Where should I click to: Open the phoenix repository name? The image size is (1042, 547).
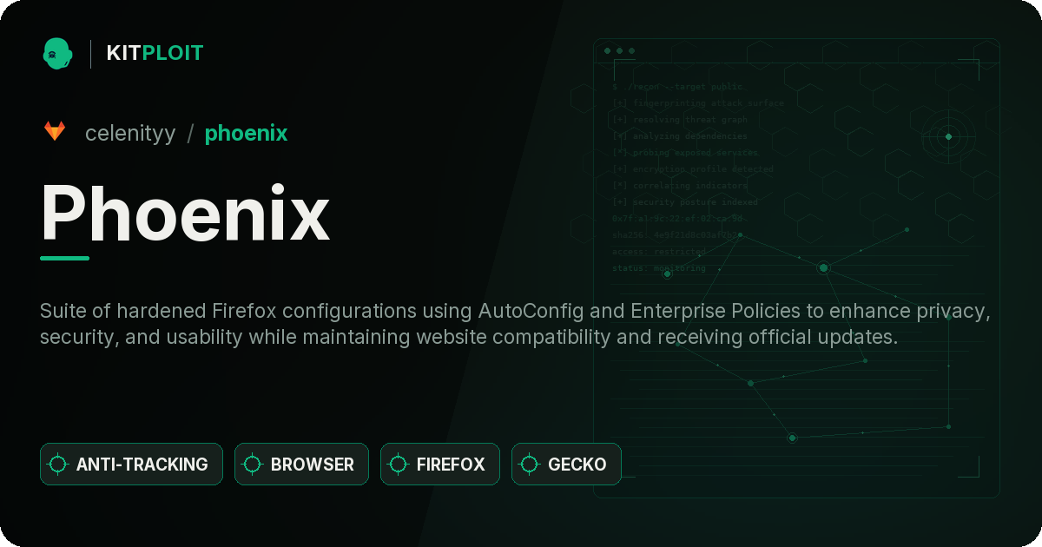coord(246,133)
